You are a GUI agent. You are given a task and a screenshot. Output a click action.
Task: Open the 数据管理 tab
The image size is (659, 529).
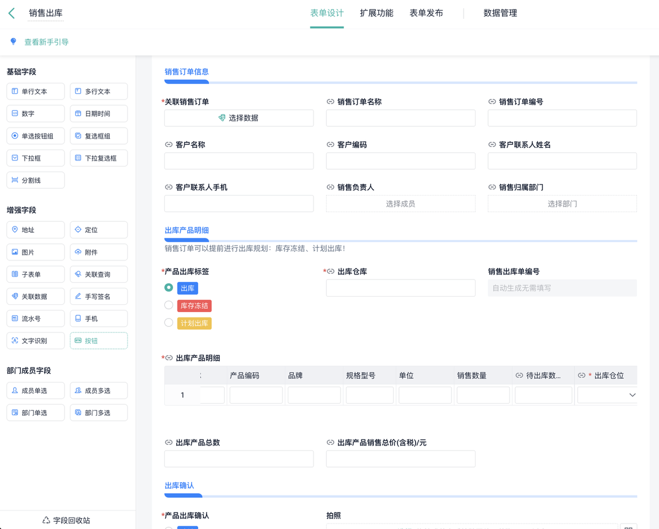pos(500,13)
